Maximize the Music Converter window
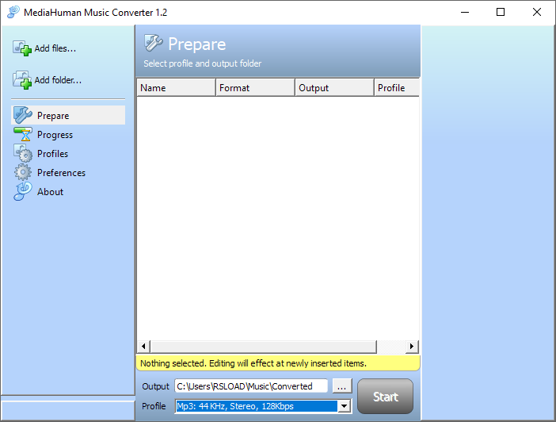The width and height of the screenshot is (556, 422). pyautogui.click(x=501, y=12)
